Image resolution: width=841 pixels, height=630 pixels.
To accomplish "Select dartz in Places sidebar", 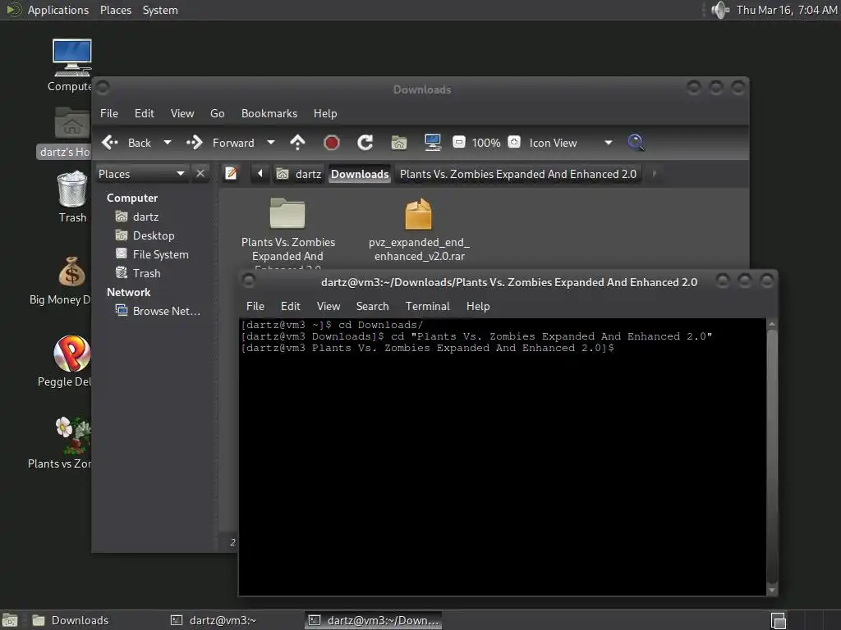I will pos(145,217).
